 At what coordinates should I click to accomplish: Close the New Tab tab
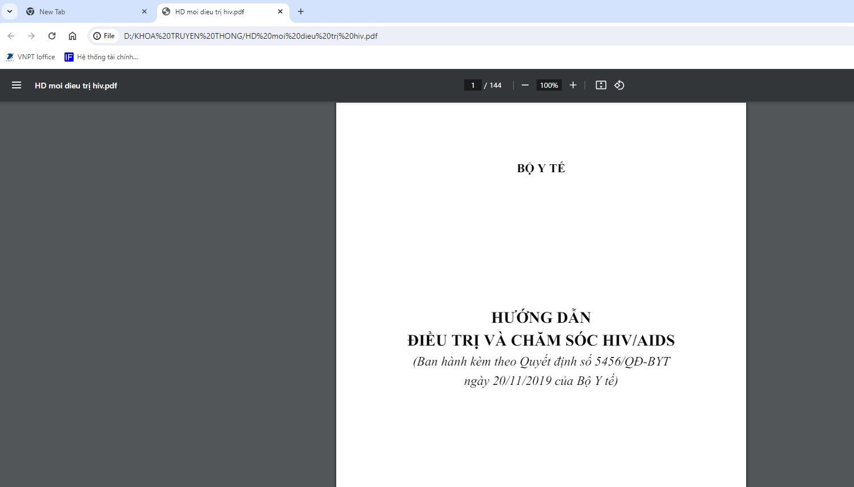144,11
